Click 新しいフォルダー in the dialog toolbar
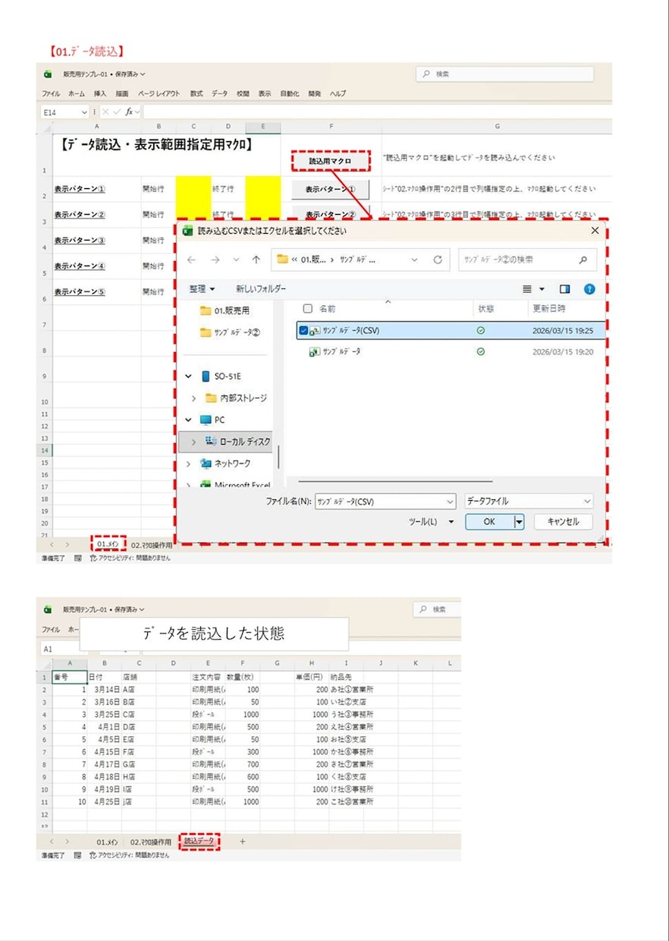Screen dimensions: 669x941 261,289
